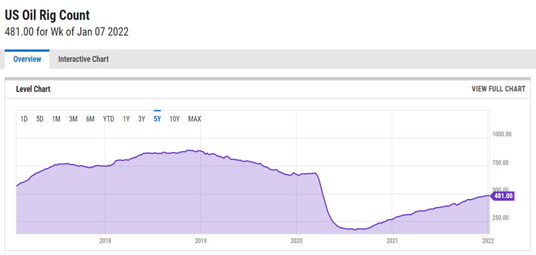Click the 250.00 axis label
The height and width of the screenshot is (255, 536).
click(x=500, y=218)
